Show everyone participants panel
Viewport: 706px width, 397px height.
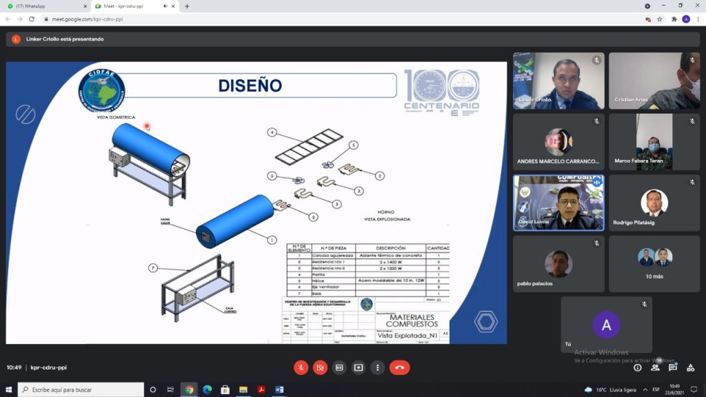(x=655, y=368)
